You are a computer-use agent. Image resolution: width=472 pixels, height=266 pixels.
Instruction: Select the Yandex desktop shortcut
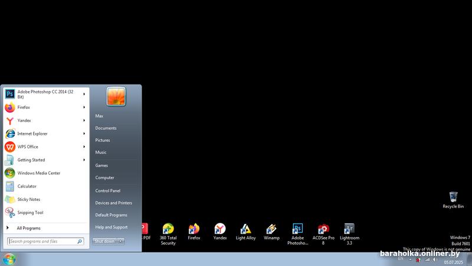point(220,232)
